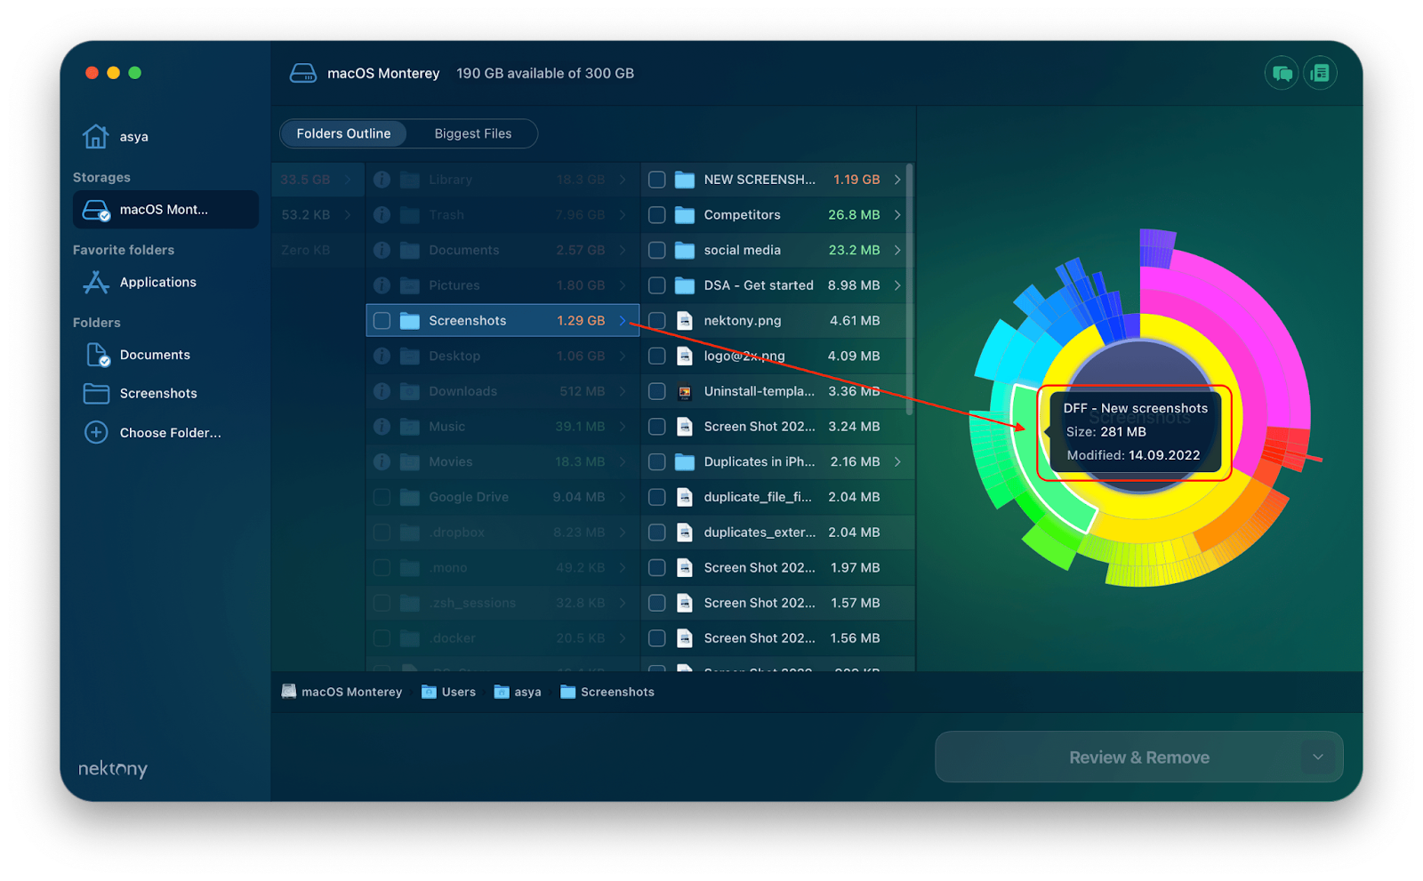Check the nektony.png checkbox
1423x881 pixels.
[656, 321]
